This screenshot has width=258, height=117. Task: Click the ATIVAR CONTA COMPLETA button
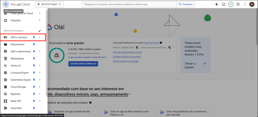[83, 64]
